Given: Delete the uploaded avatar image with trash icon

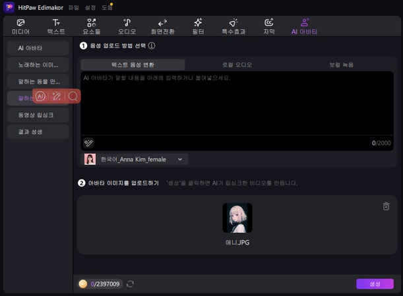Looking at the screenshot, I should pyautogui.click(x=386, y=206).
